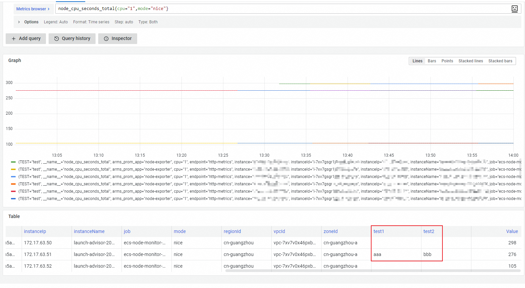Select Bars graph style
525x288 pixels.
coord(432,61)
